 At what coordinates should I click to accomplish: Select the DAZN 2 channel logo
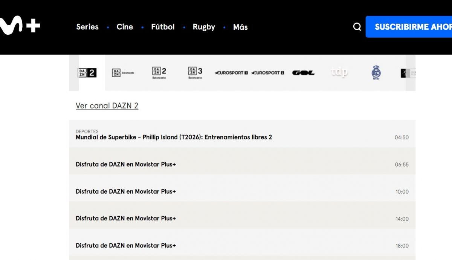87,73
